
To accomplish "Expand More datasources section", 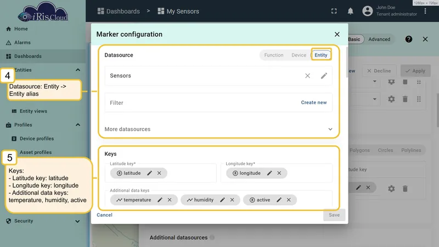I will coord(218,129).
